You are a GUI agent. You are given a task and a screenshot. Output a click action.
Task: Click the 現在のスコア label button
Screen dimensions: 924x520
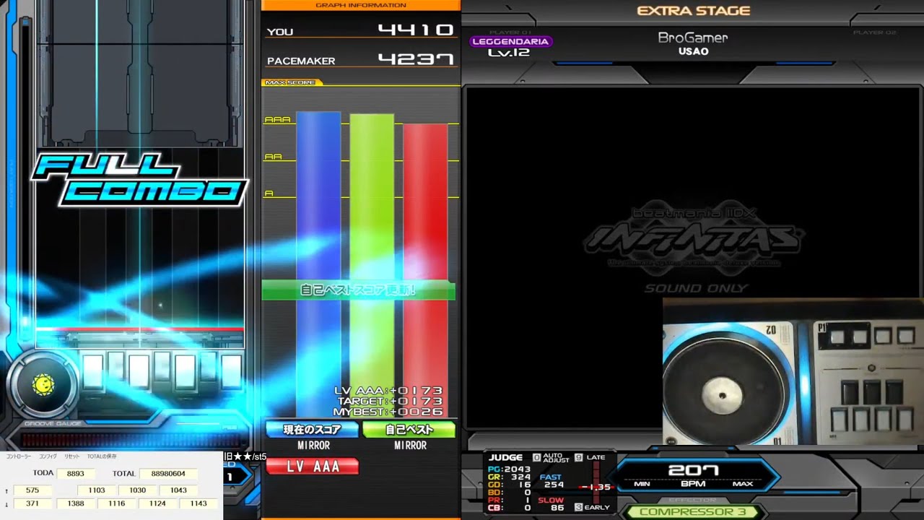pyautogui.click(x=313, y=430)
